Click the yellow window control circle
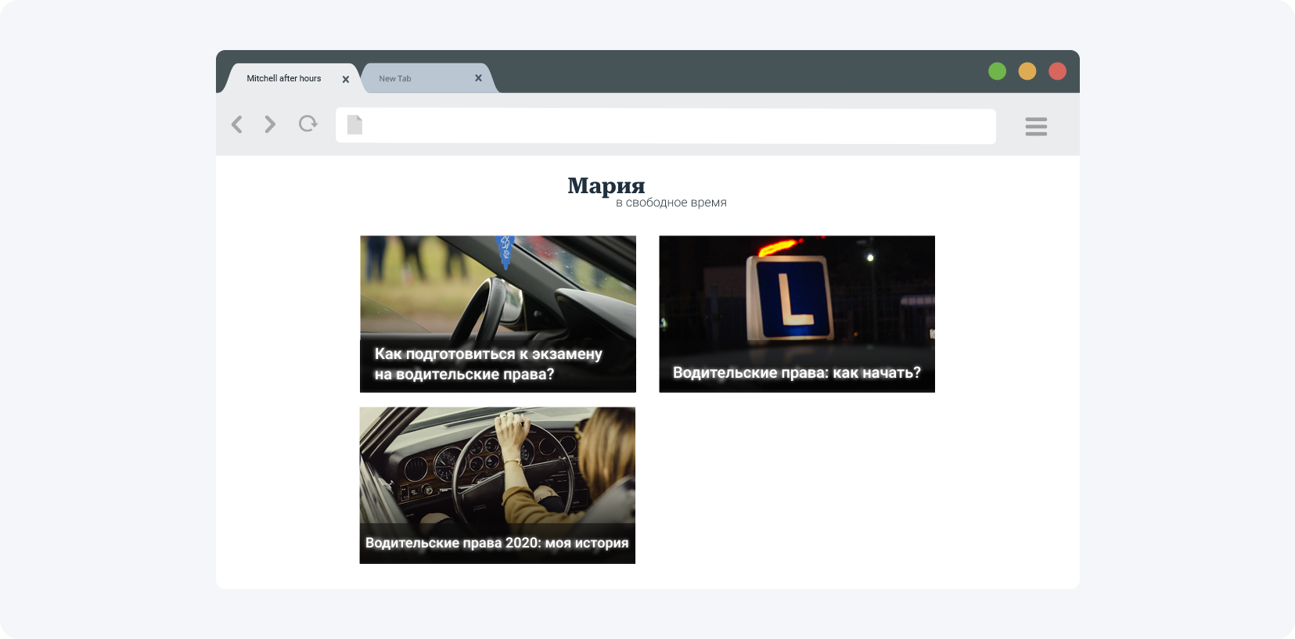This screenshot has height=639, width=1295. (x=1027, y=71)
